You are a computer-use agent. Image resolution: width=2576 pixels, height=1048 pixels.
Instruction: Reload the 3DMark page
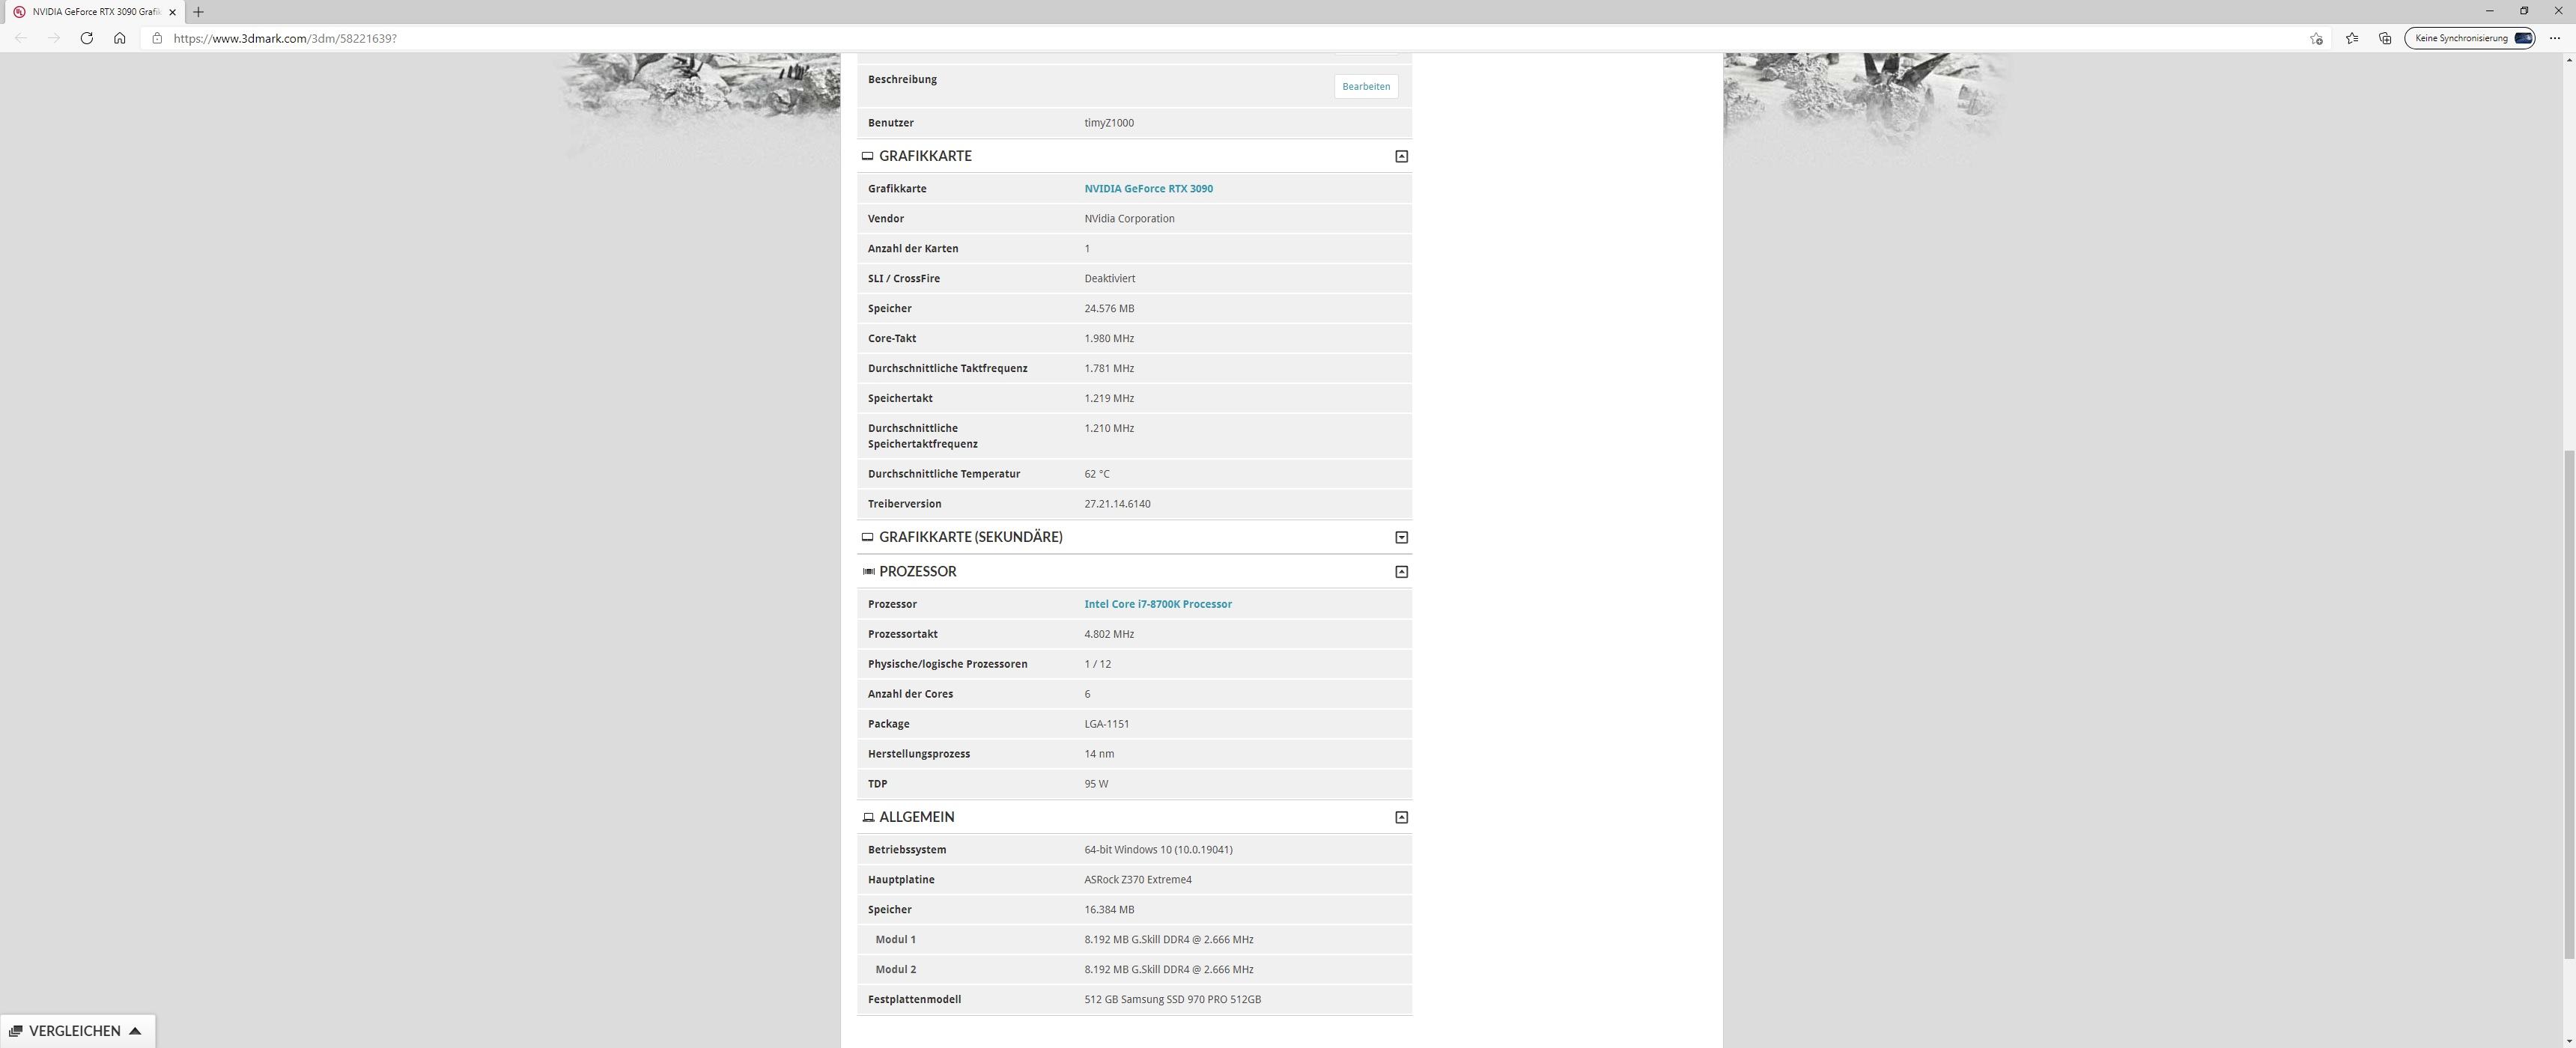pyautogui.click(x=87, y=38)
